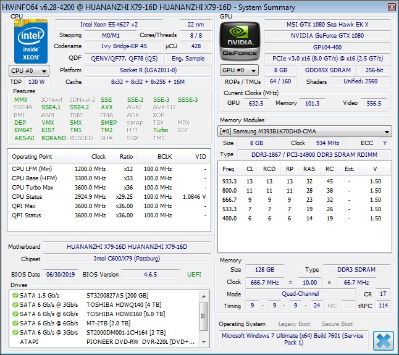Click the PCIe v3.0 x16 bus field
Screen dimensions: 399x355
[327, 59]
